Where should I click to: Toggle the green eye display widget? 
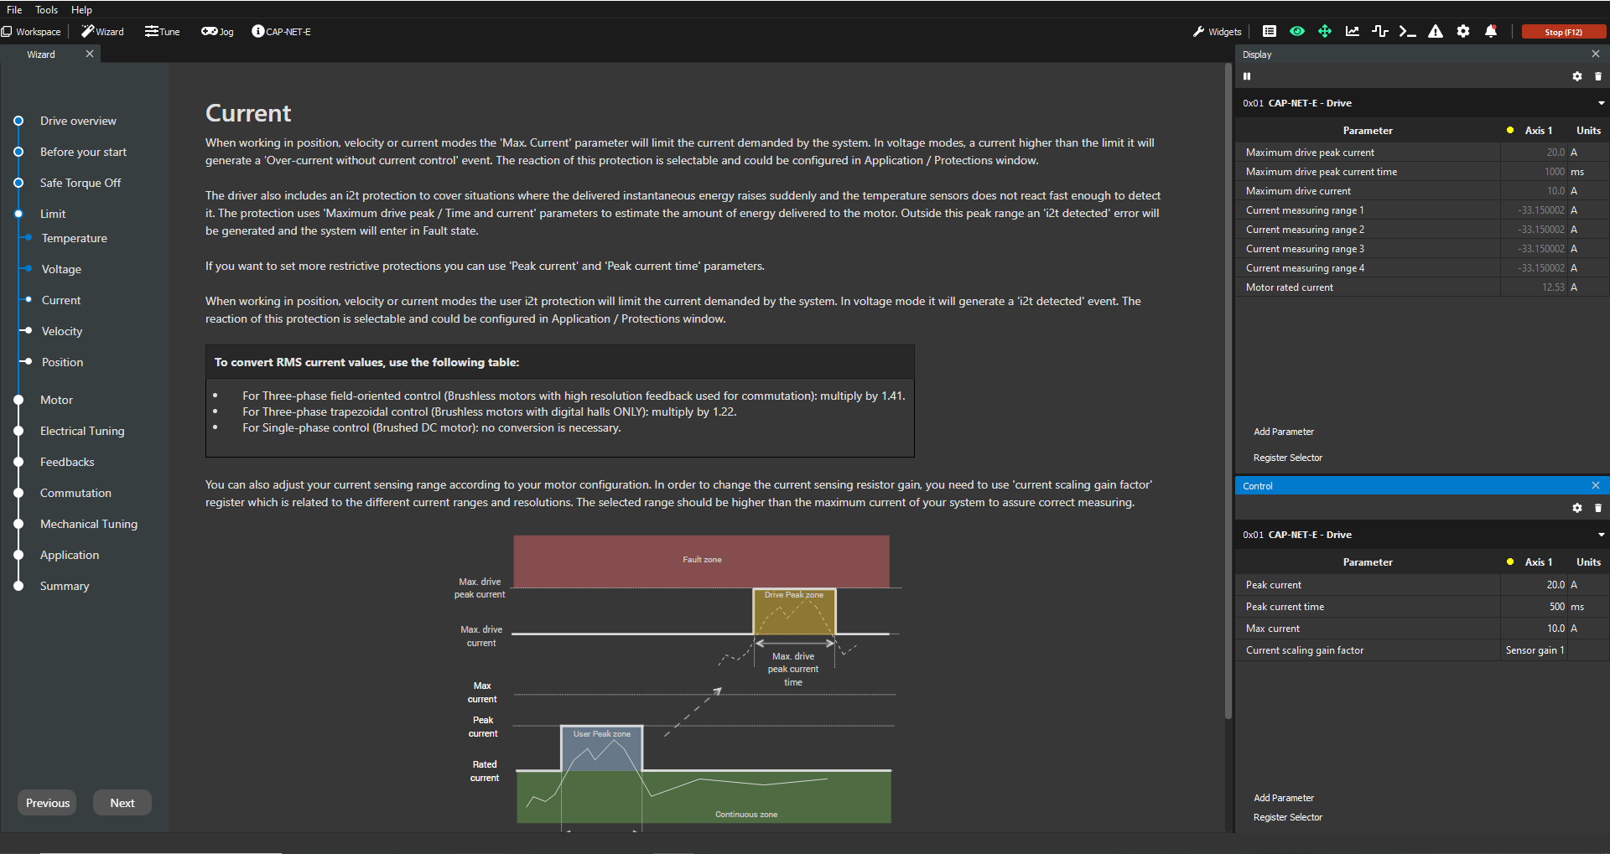coord(1297,32)
